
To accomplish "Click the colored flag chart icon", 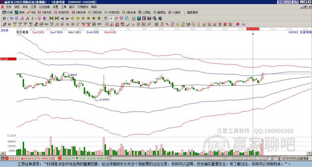I will (x=45, y=19).
